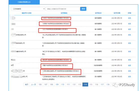Viewport: 139px width, 91px height.
Task: Jump to page 111
Action: point(68,84)
